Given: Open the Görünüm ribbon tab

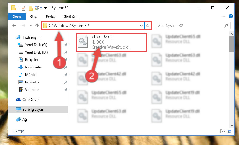Looking at the screenshot, I should (x=71, y=16).
